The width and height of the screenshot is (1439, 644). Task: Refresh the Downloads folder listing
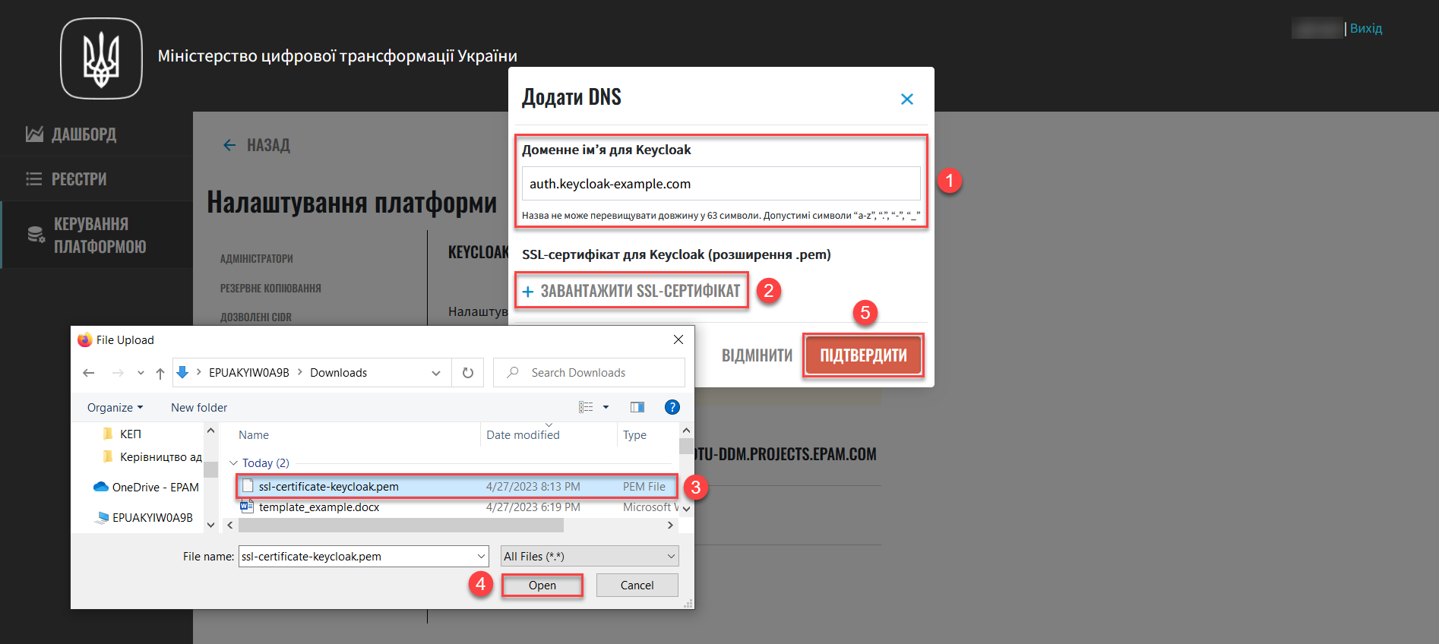[468, 373]
